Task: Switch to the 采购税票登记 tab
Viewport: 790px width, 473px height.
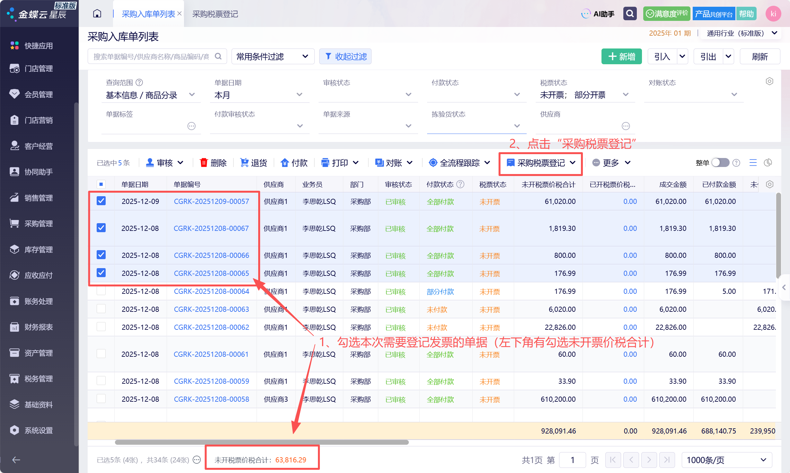Action: pos(215,14)
